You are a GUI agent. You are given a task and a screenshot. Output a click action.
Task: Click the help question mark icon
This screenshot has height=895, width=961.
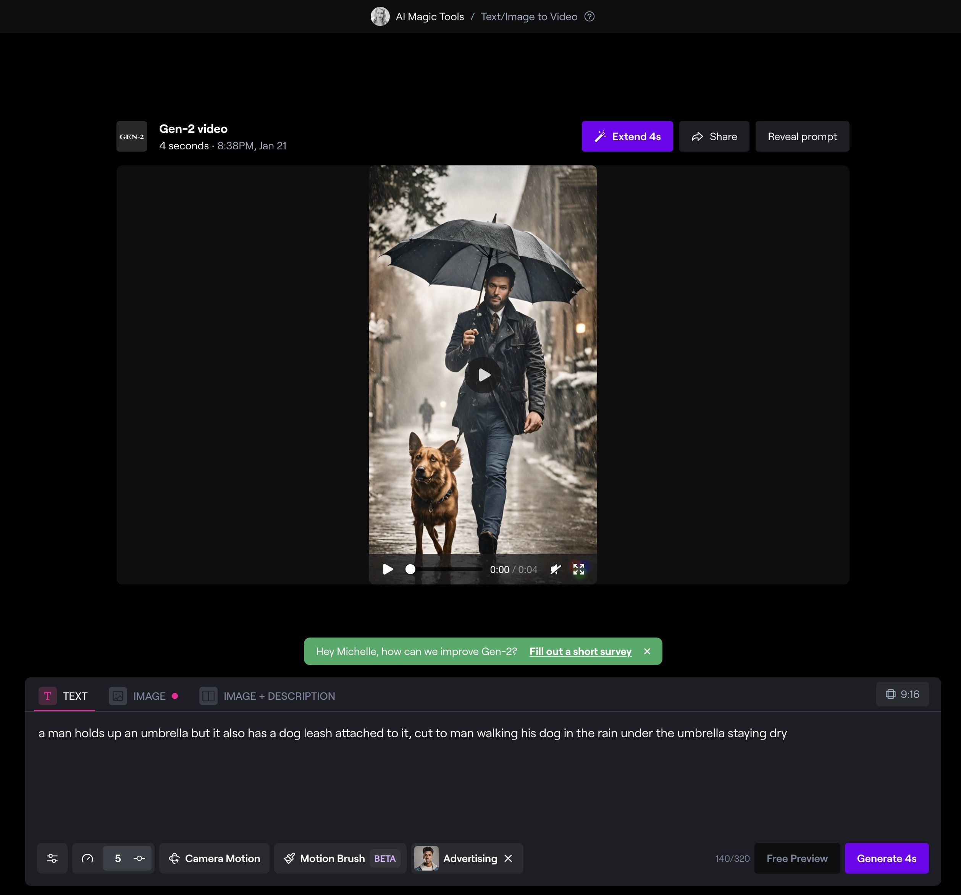coord(589,17)
